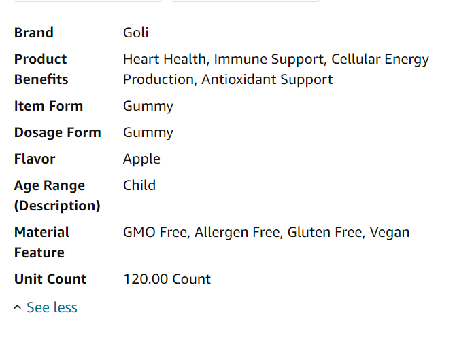
Task: Click the Gummy value beside Dosage Form
Action: (148, 132)
